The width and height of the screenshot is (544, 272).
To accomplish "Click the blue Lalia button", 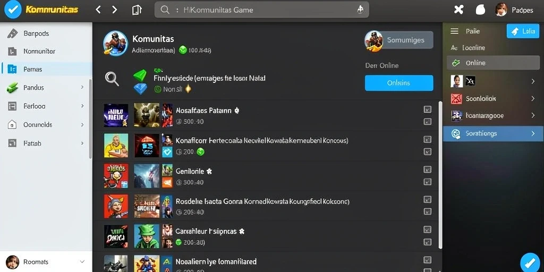I will coord(523,31).
